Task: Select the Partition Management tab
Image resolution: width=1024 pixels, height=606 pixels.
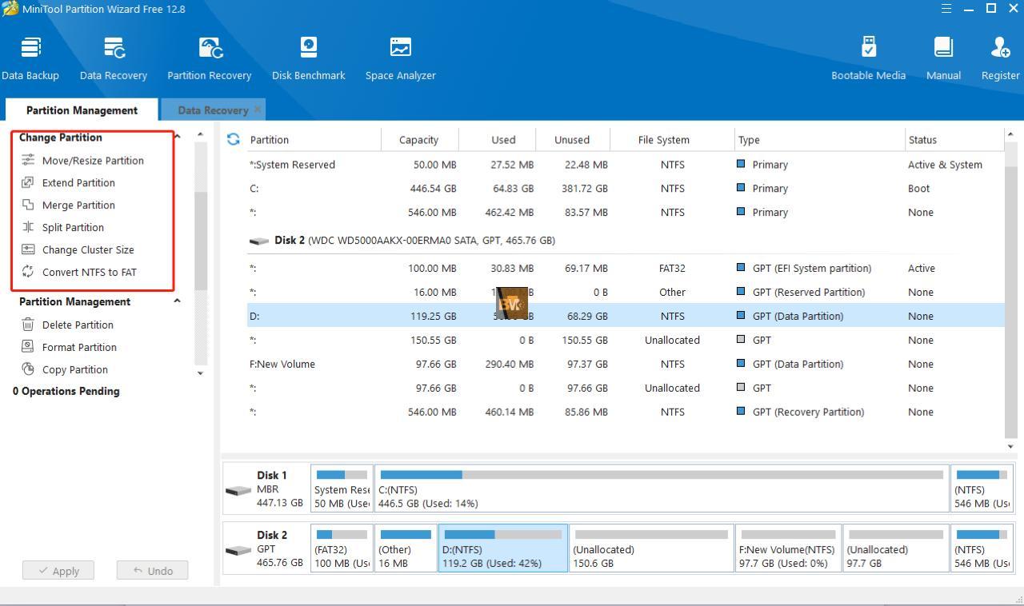Action: pyautogui.click(x=82, y=110)
